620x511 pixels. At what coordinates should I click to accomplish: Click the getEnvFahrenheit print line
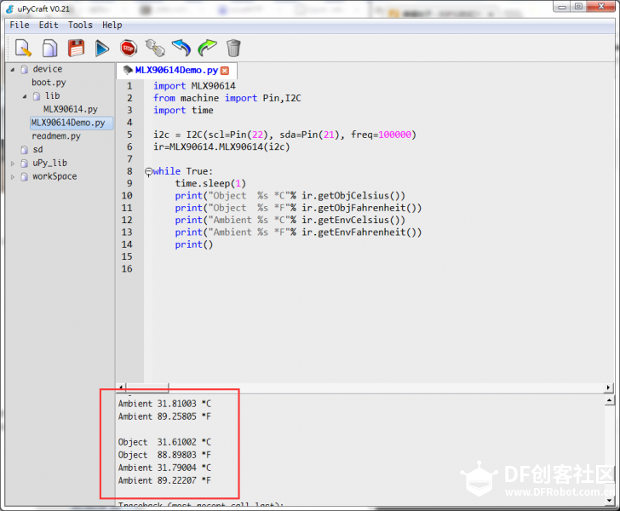tap(299, 233)
